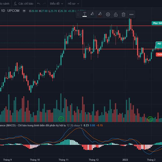Screen dimensions: 162x162
Task: Open the red fill bucket color tool
Action: click(100, 14)
